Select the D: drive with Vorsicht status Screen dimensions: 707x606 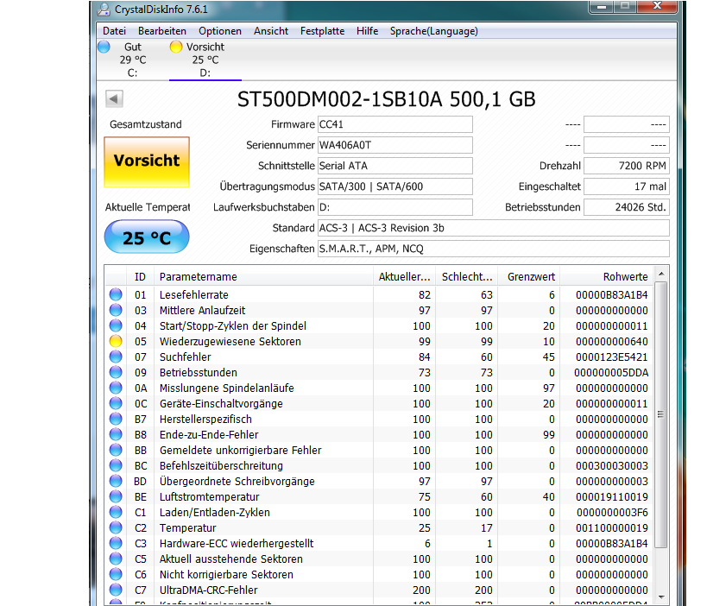[x=205, y=60]
